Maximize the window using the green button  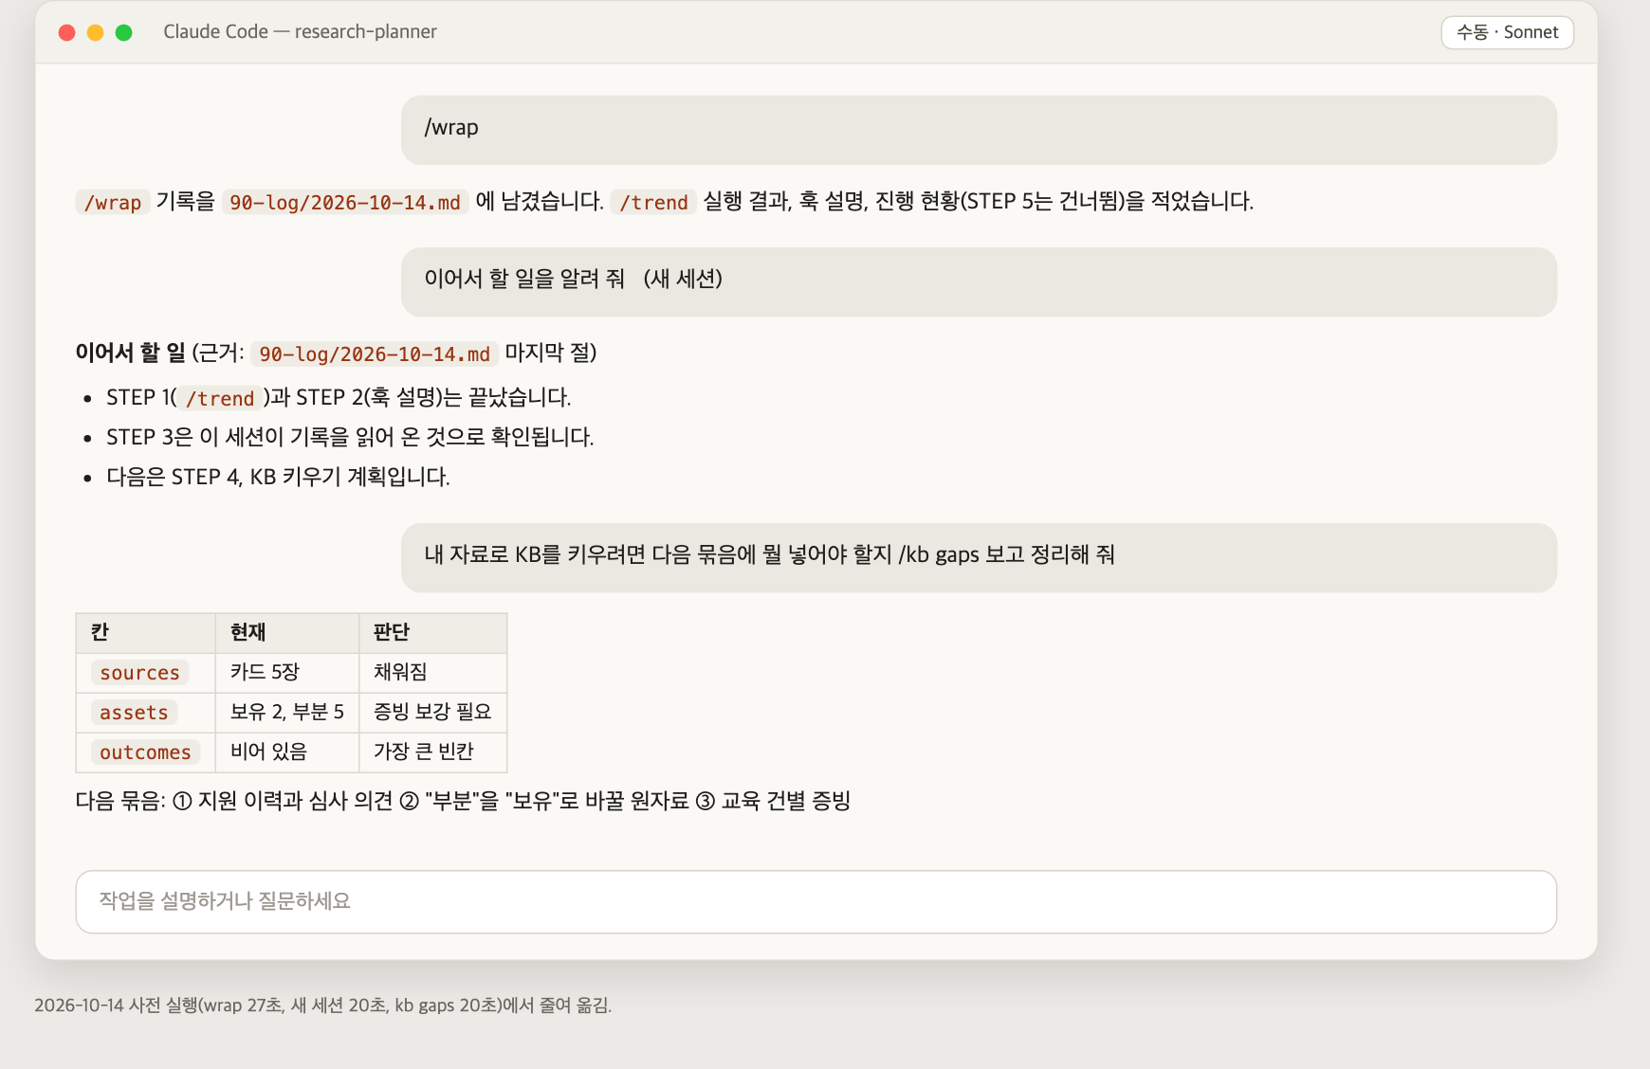coord(123,32)
